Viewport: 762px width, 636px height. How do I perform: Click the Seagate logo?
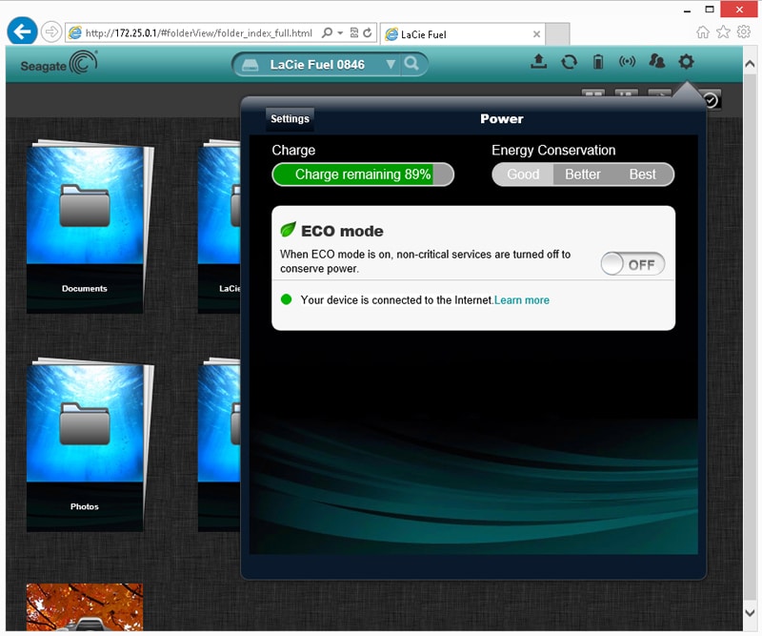tap(59, 63)
